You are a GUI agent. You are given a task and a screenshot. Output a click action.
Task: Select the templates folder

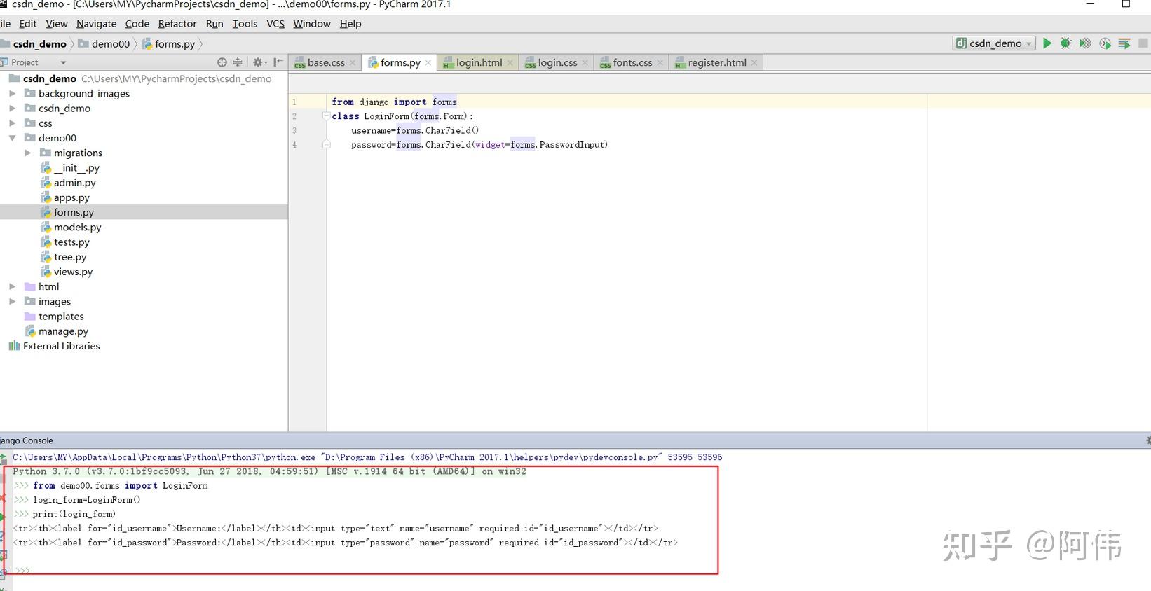point(54,317)
